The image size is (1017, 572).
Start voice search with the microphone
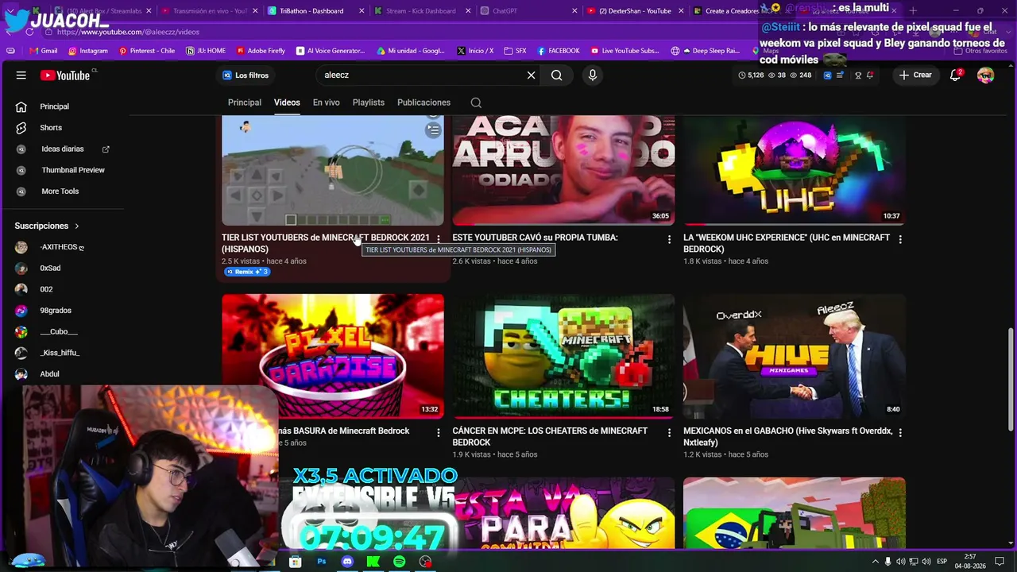(592, 75)
